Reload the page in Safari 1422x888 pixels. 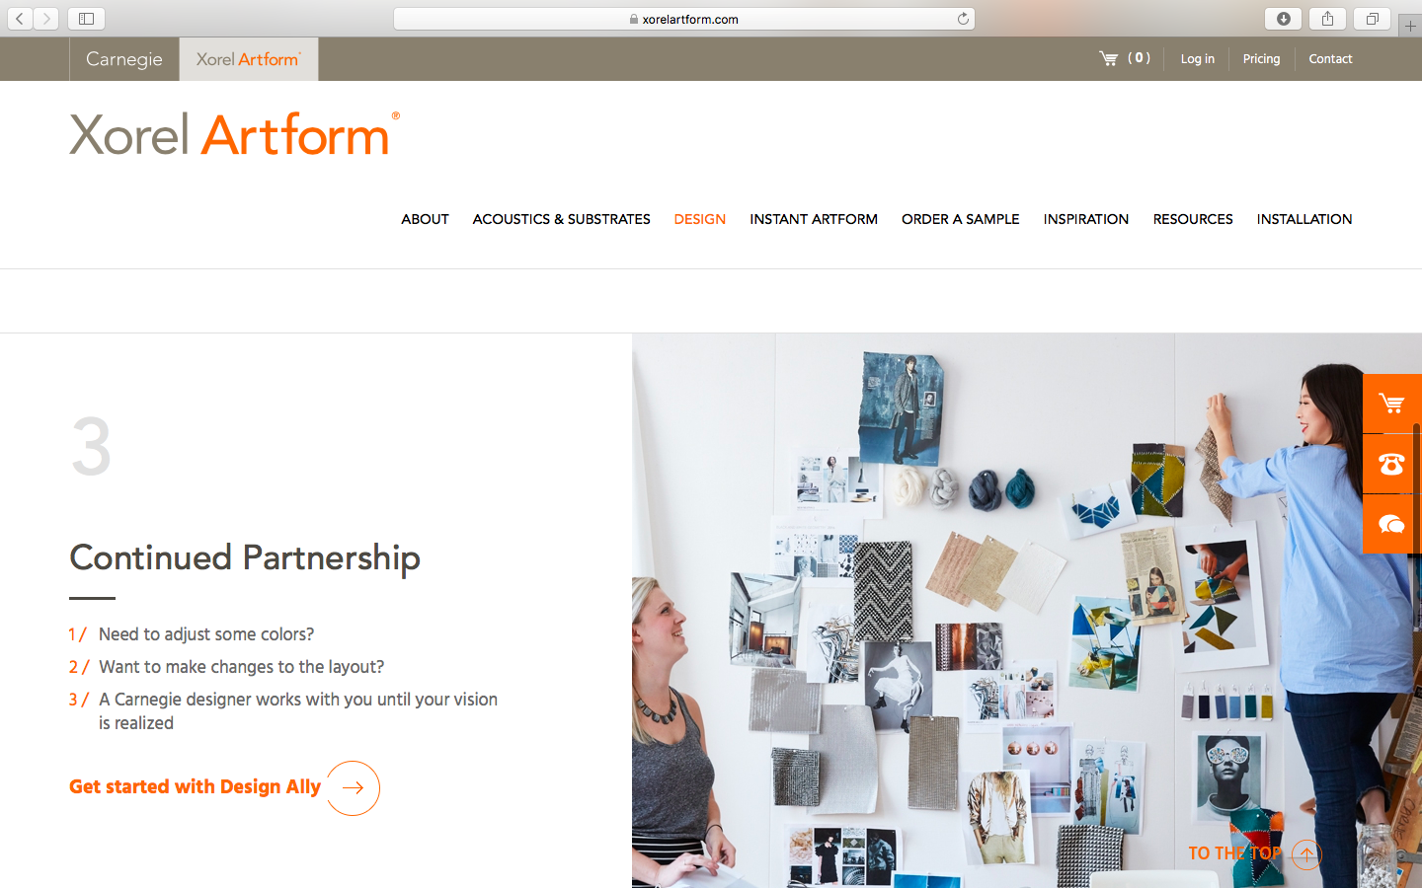tap(963, 19)
